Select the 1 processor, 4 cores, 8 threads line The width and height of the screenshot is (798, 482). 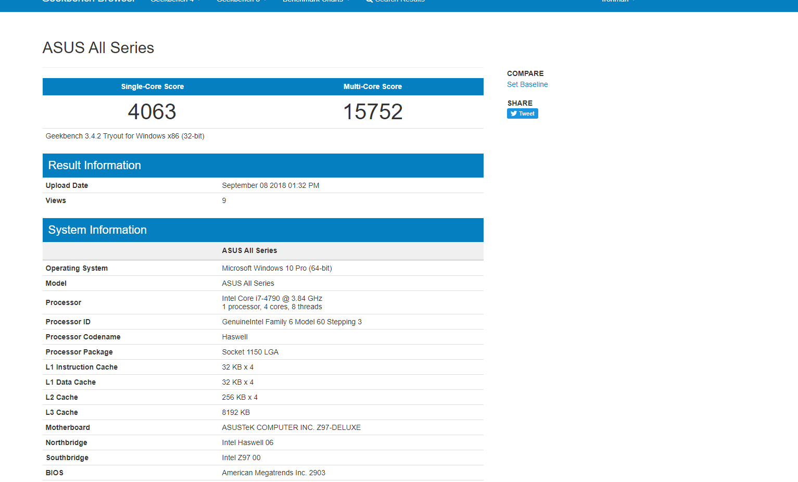click(272, 307)
